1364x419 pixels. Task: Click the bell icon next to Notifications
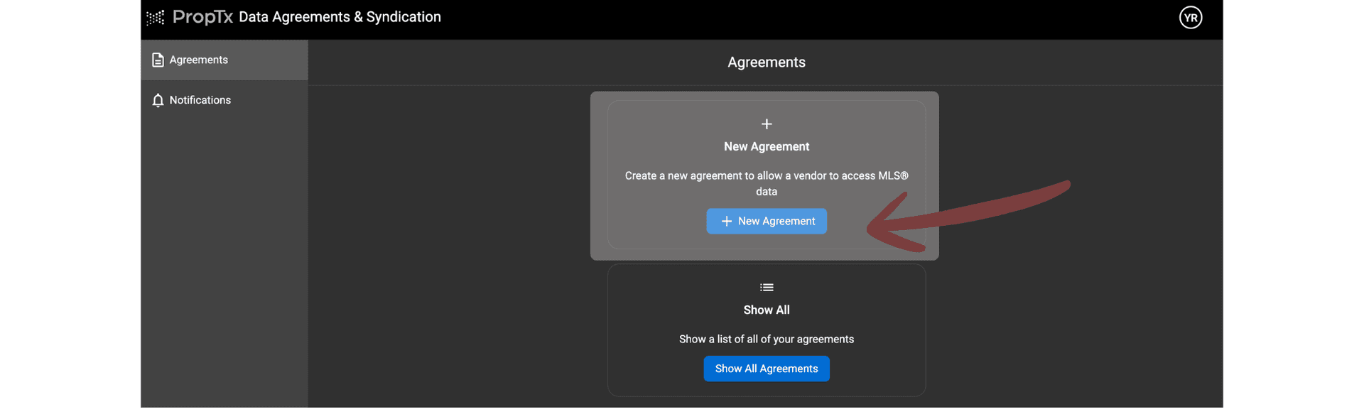pos(158,100)
